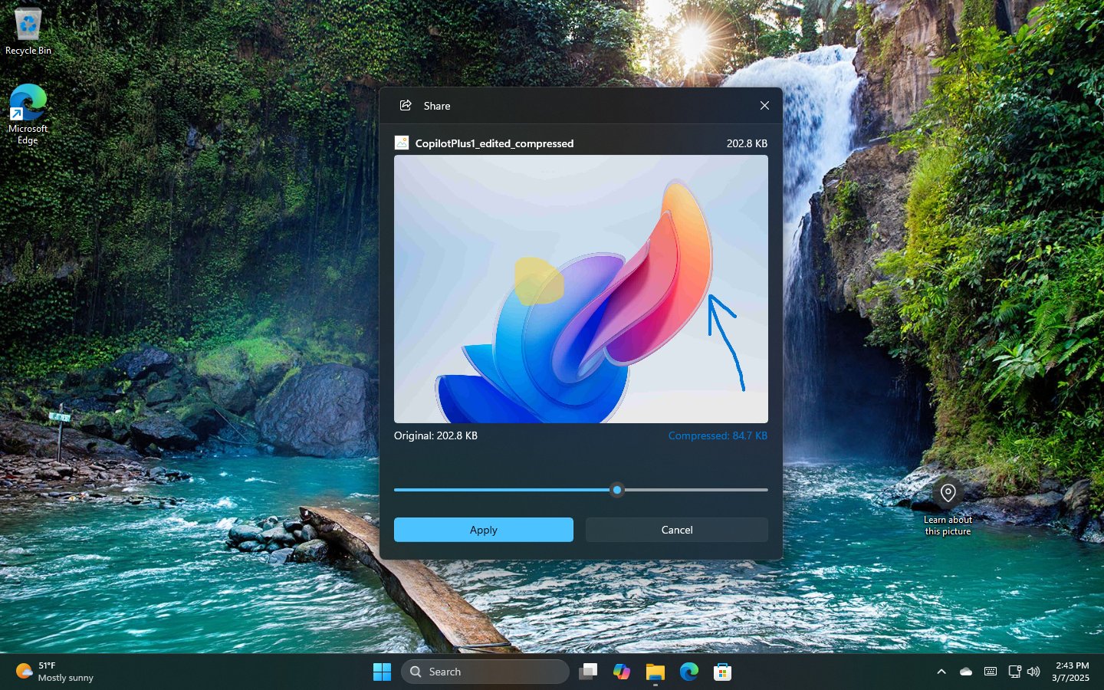Expand hidden icons in the system tray
Viewport: 1104px width, 690px height.
[x=941, y=672]
